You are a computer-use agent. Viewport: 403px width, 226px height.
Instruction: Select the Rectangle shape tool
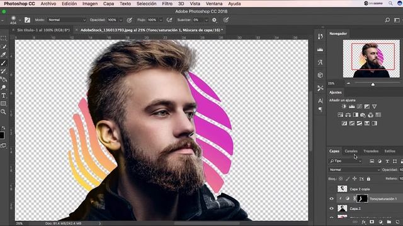[x=4, y=104]
